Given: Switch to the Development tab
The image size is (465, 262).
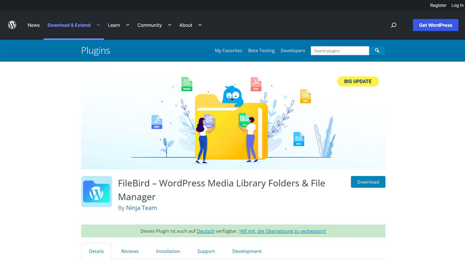Looking at the screenshot, I should coord(247,251).
